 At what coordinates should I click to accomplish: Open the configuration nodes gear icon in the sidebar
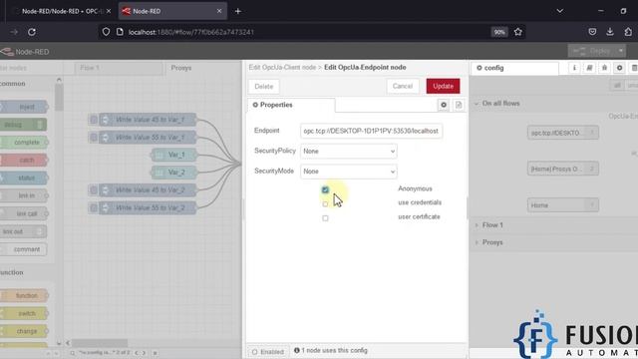tap(619, 68)
